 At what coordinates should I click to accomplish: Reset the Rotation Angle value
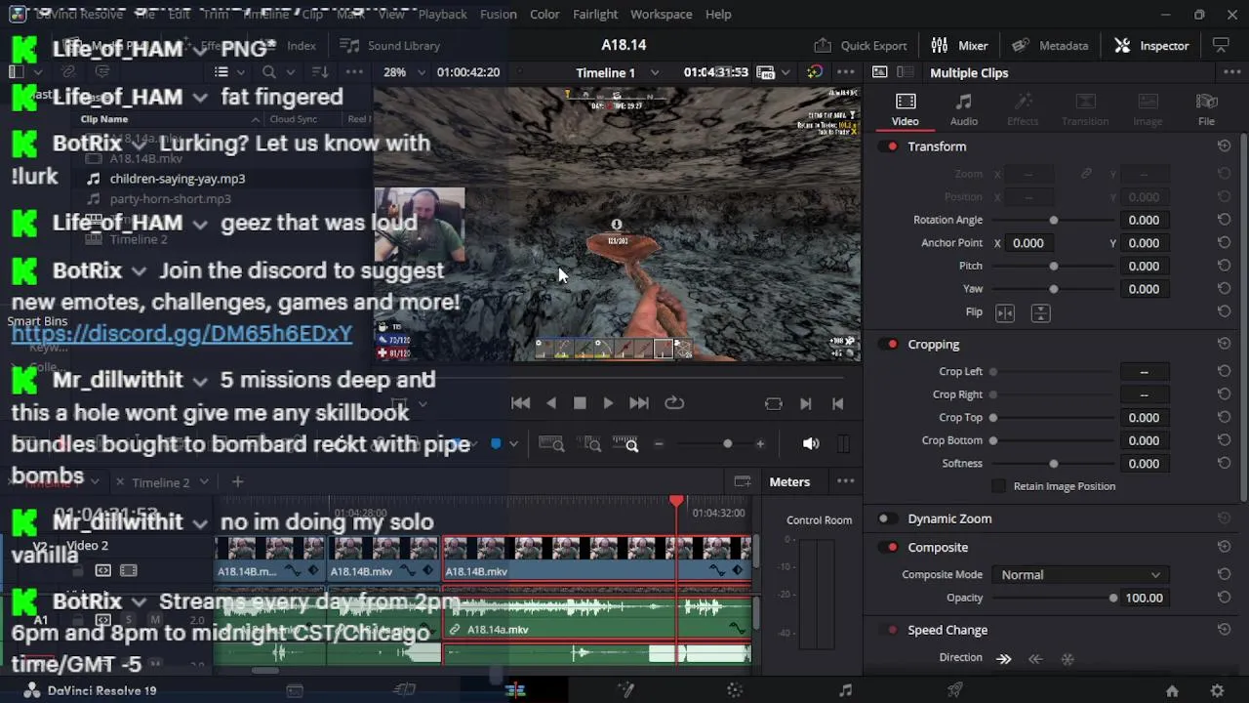[x=1224, y=220]
